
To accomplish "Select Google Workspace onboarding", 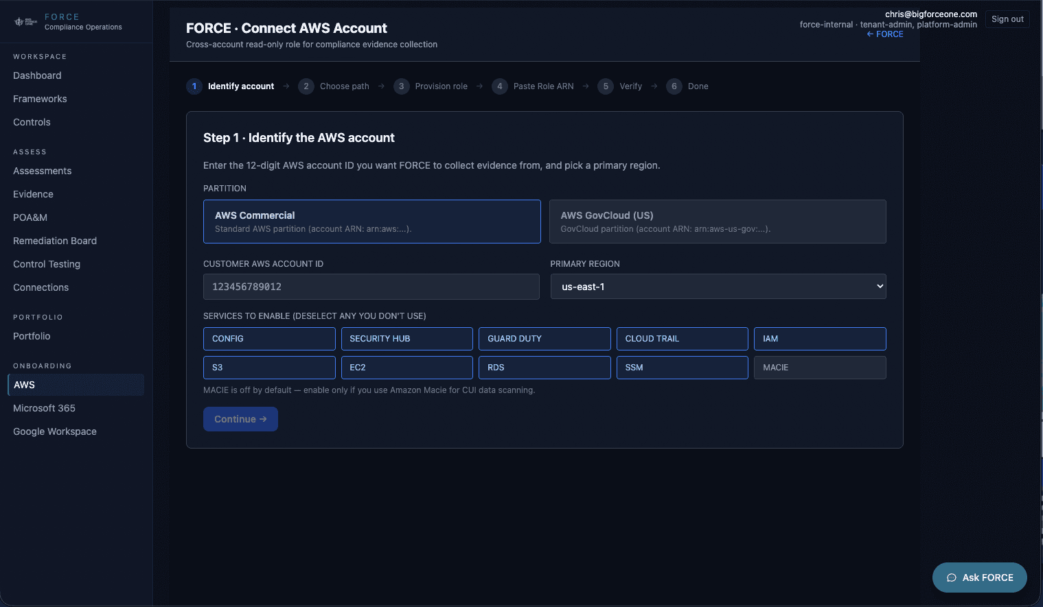I will coord(55,431).
